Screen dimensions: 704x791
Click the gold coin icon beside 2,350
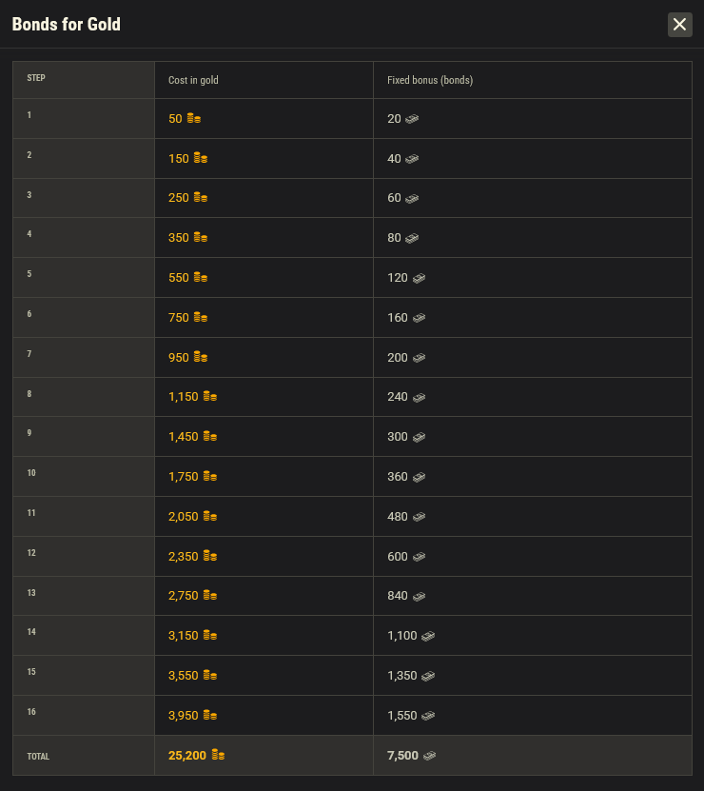pyautogui.click(x=210, y=556)
